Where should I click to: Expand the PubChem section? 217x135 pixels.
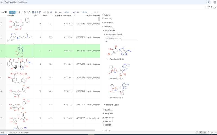(x=109, y=110)
